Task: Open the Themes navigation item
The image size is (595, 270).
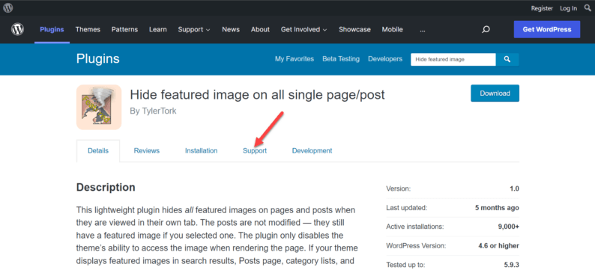Action: point(88,29)
